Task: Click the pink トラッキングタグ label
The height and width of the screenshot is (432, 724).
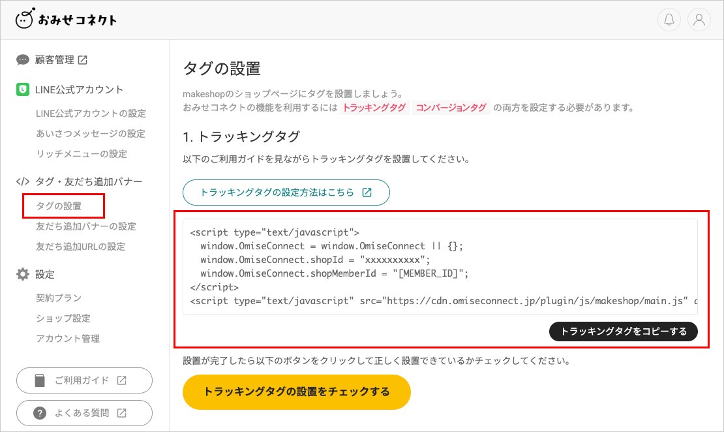Action: [374, 108]
